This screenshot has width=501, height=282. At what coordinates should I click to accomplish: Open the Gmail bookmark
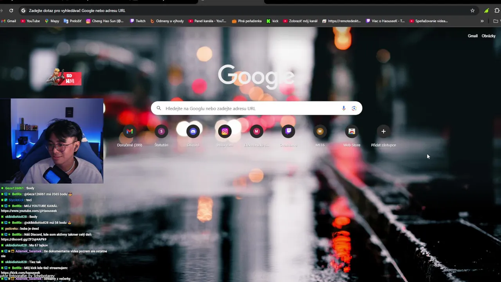click(9, 21)
